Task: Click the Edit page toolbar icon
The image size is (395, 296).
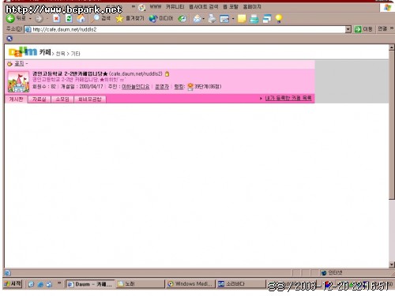Action: 224,19
